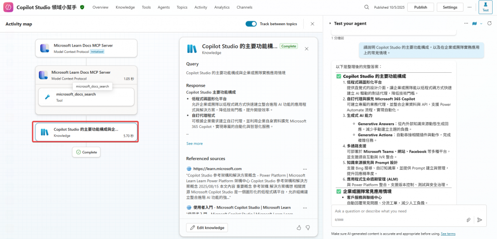
Task: Expand the map icon dropdown chevron
Action: [x=481, y=24]
